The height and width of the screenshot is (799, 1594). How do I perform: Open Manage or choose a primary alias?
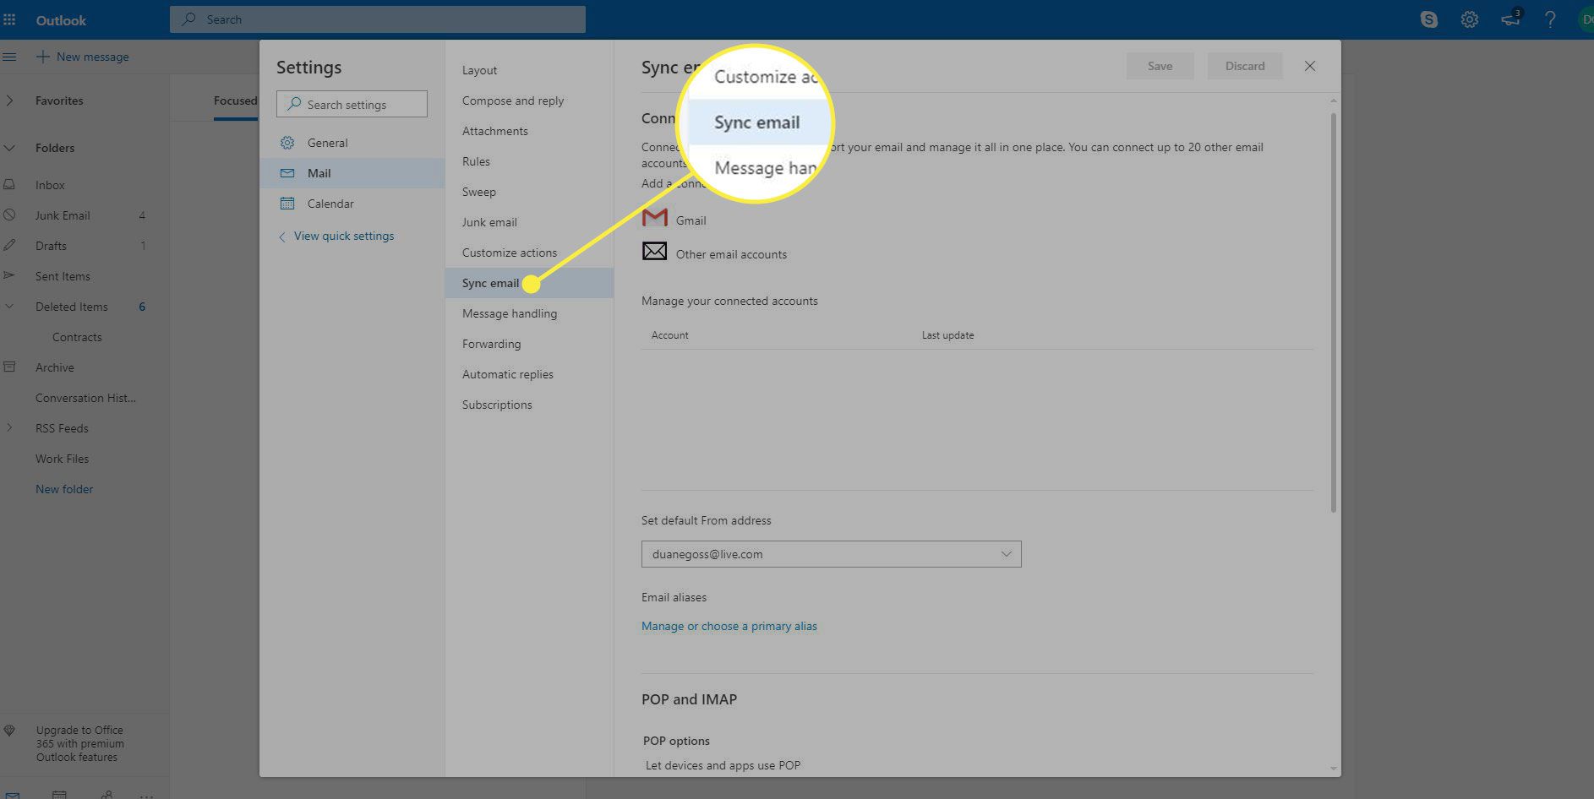pos(729,626)
